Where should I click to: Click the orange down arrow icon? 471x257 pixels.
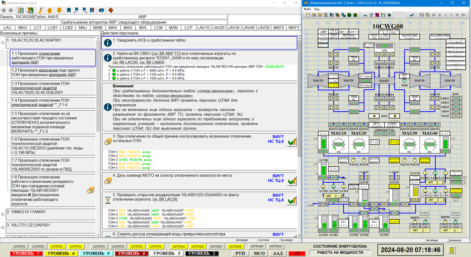(59, 10)
